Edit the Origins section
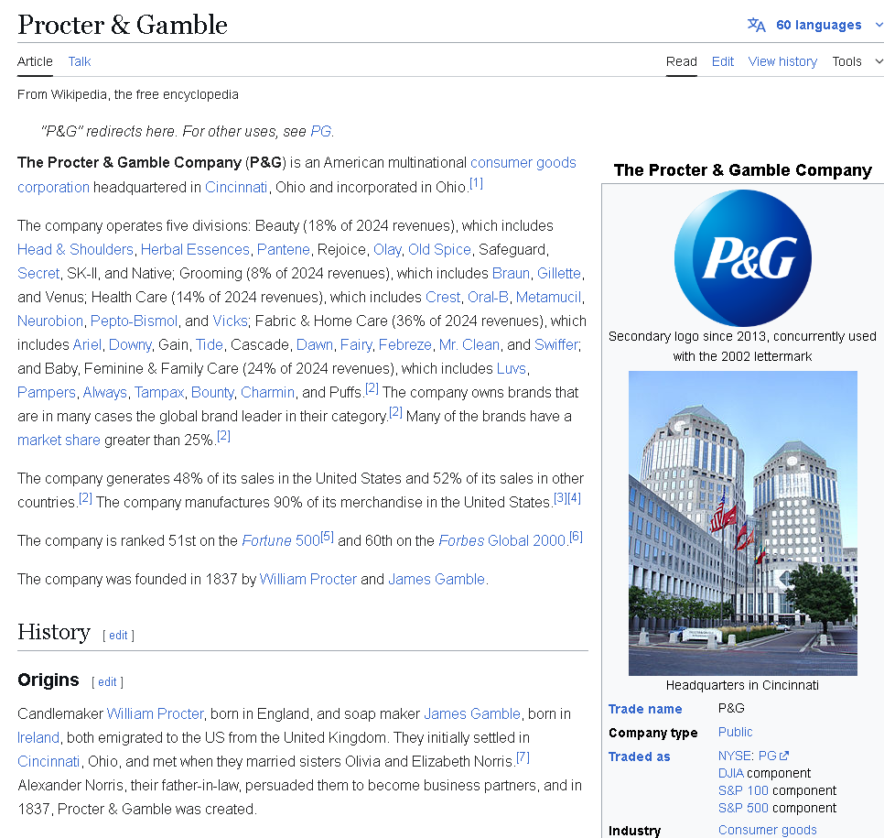The height and width of the screenshot is (838, 884). (107, 681)
